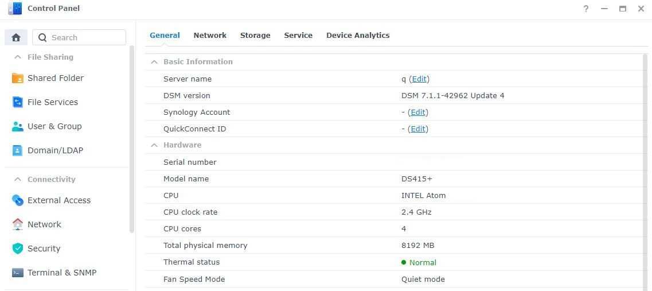The width and height of the screenshot is (652, 291).
Task: Select User & Group label
Action: click(x=54, y=126)
